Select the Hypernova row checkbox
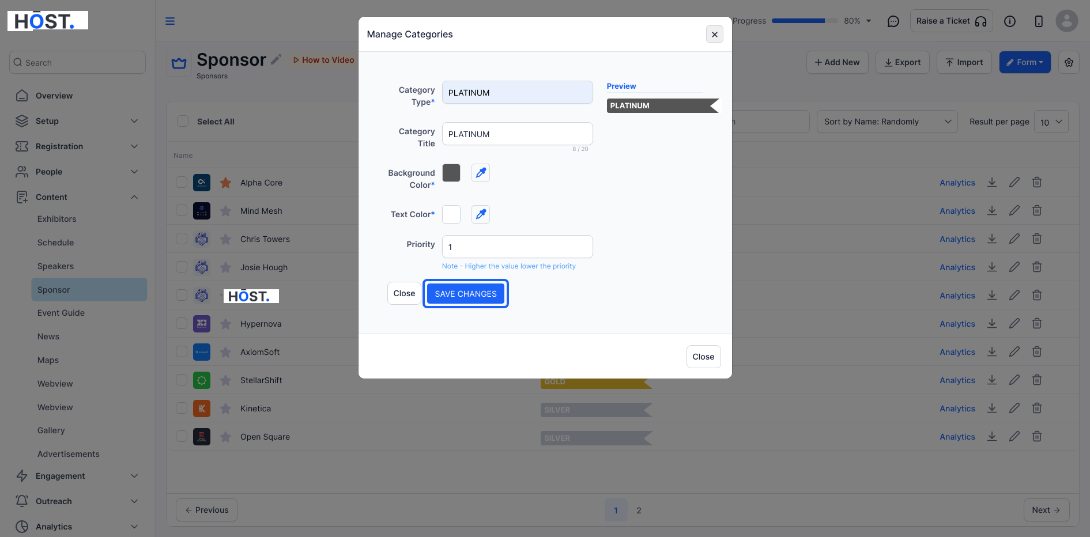Image resolution: width=1090 pixels, height=537 pixels. point(182,324)
